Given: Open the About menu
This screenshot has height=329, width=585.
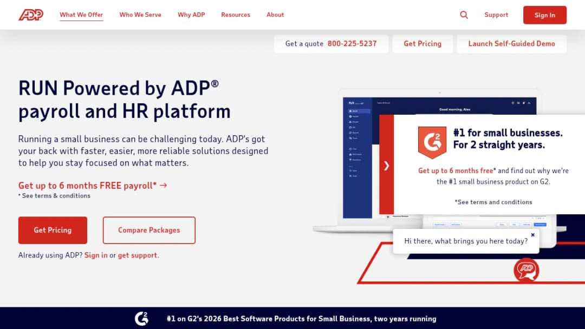Looking at the screenshot, I should coord(275,15).
